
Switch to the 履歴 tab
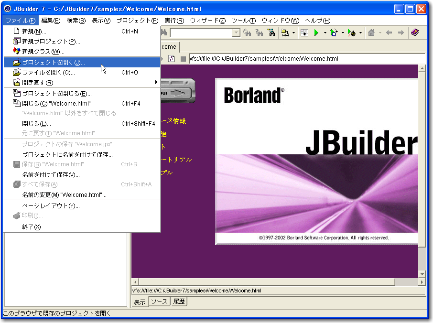[x=179, y=301]
